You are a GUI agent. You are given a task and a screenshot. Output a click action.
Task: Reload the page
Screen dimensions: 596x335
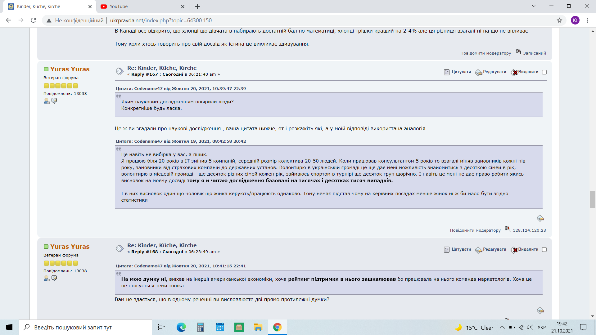34,20
